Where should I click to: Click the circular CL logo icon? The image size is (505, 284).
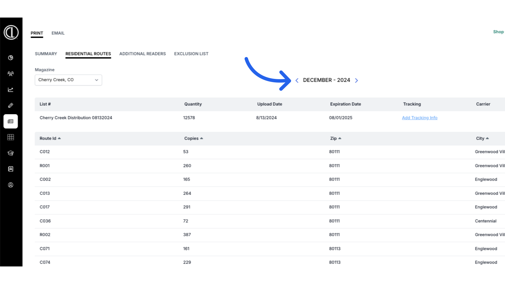click(x=11, y=32)
